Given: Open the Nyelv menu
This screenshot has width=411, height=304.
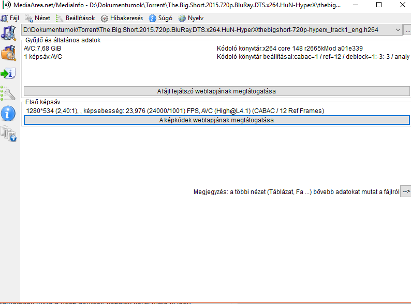Looking at the screenshot, I should [x=191, y=18].
